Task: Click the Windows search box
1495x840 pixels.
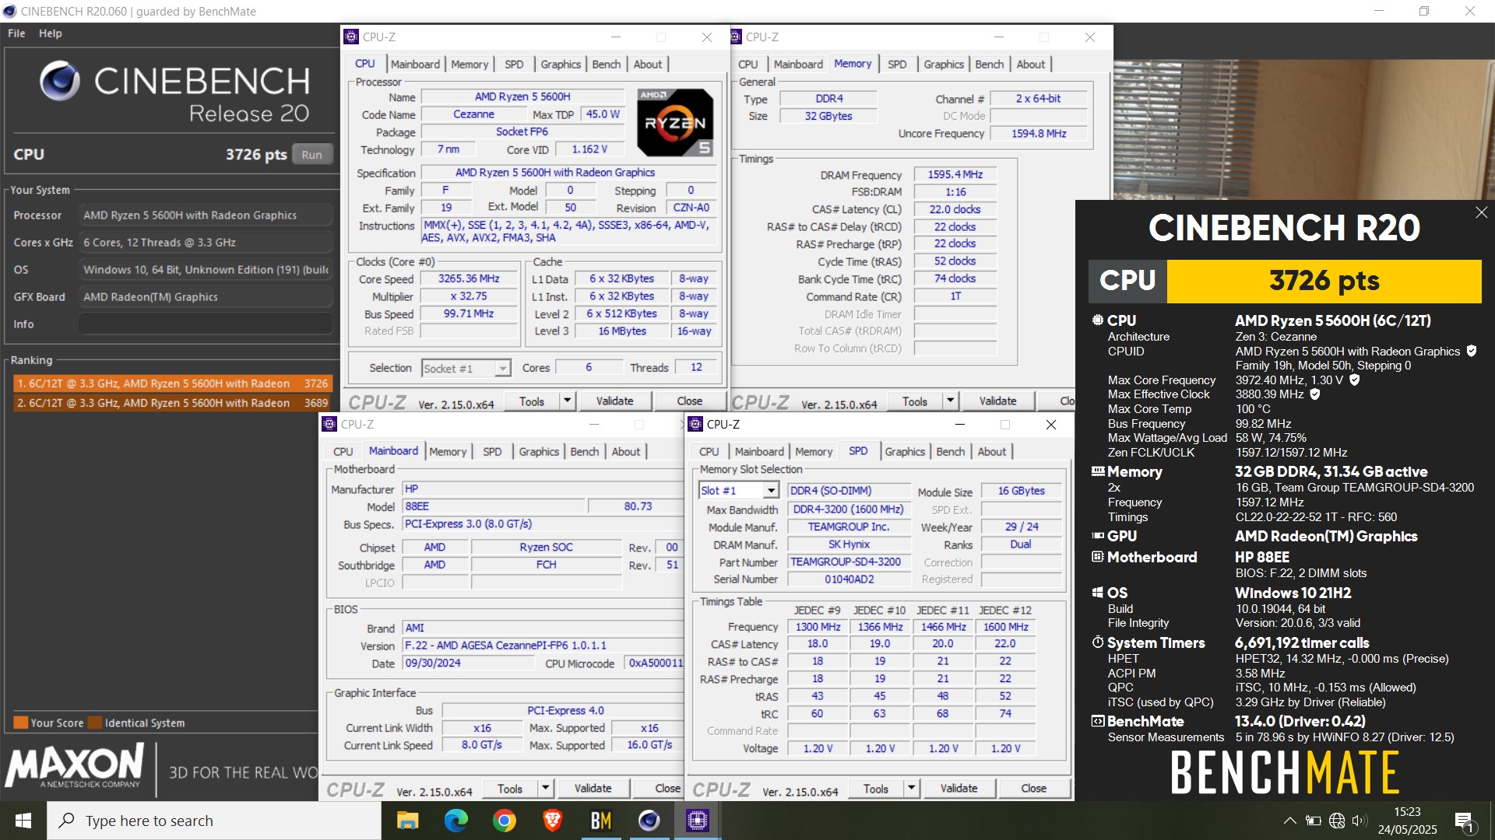Action: [x=214, y=821]
